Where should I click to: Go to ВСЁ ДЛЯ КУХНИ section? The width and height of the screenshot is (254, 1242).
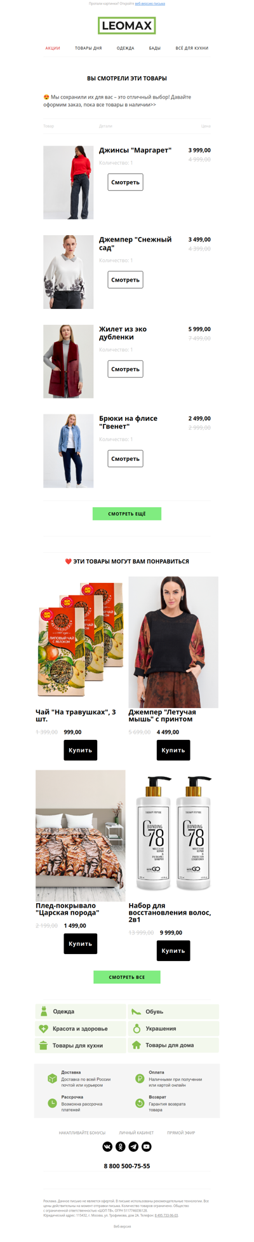192,48
